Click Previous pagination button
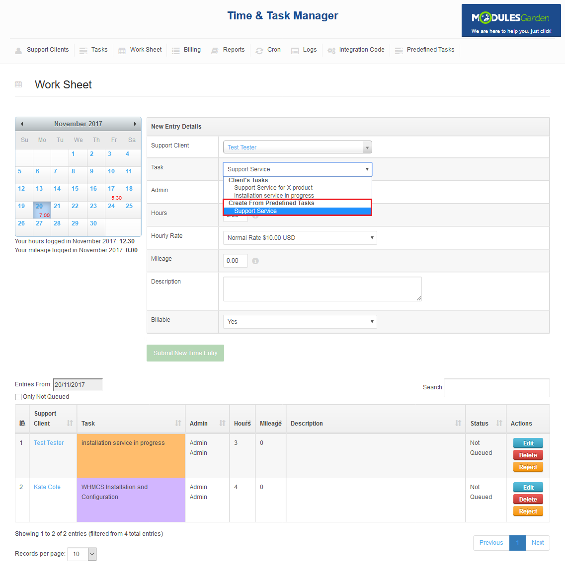 (491, 543)
